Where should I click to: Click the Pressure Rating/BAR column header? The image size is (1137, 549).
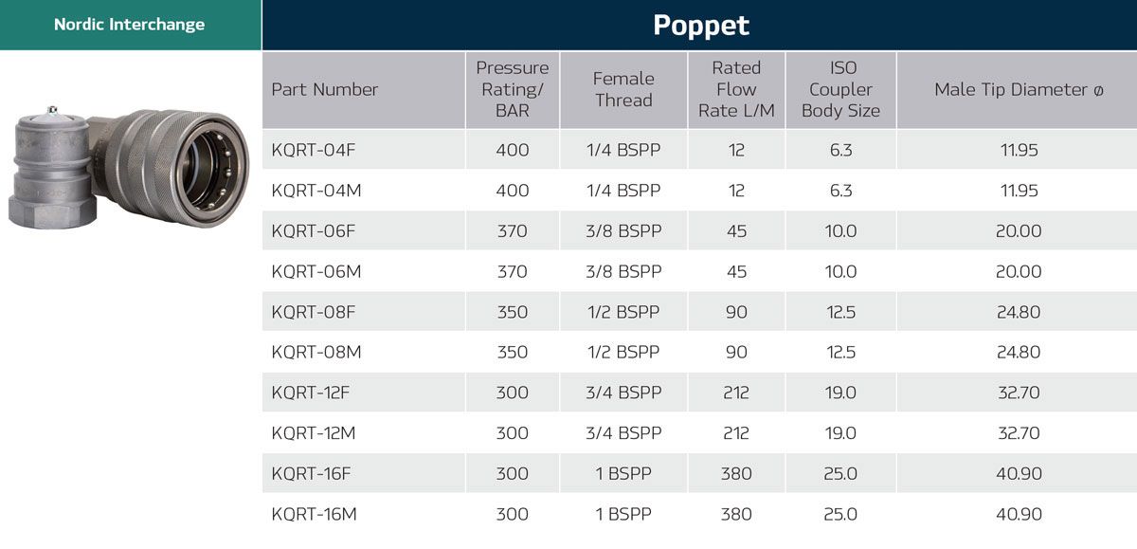(x=512, y=89)
